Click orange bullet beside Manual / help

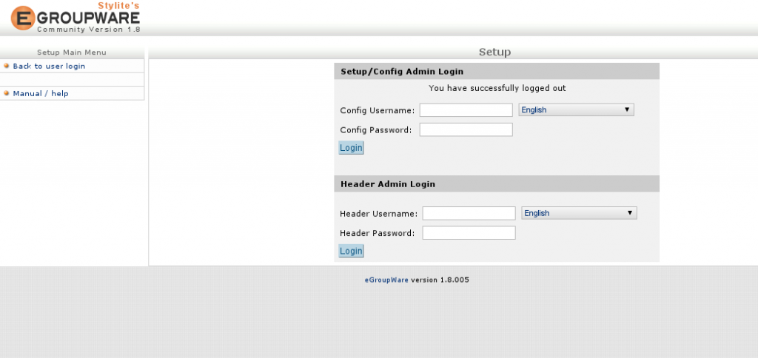pos(6,93)
